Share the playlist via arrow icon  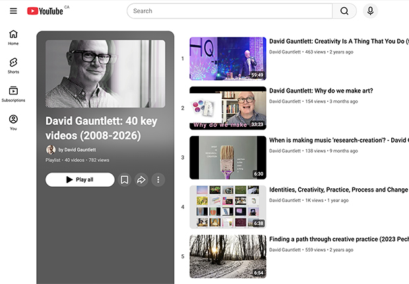pyautogui.click(x=141, y=180)
